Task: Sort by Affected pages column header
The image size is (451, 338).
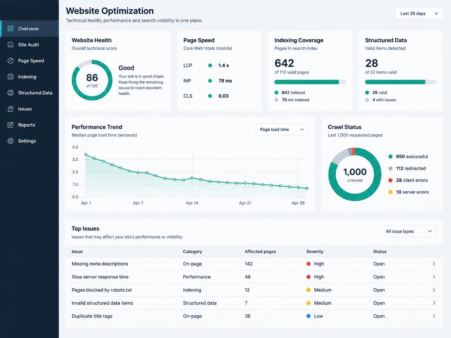Action: (260, 251)
